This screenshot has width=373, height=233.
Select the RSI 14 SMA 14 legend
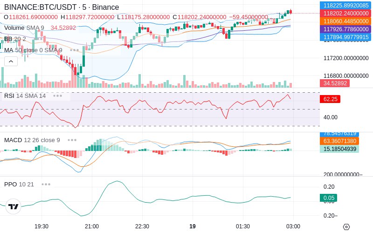tap(25, 96)
